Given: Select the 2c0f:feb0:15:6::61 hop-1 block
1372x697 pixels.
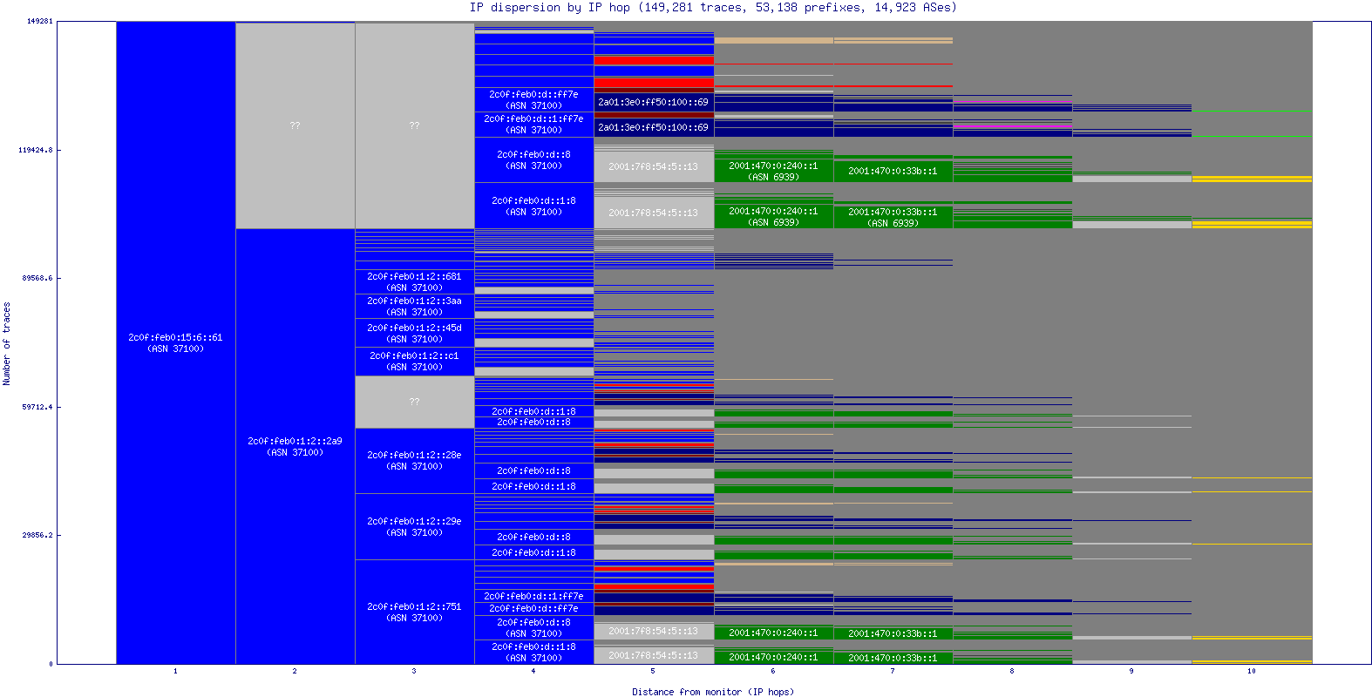Looking at the screenshot, I should [x=176, y=342].
